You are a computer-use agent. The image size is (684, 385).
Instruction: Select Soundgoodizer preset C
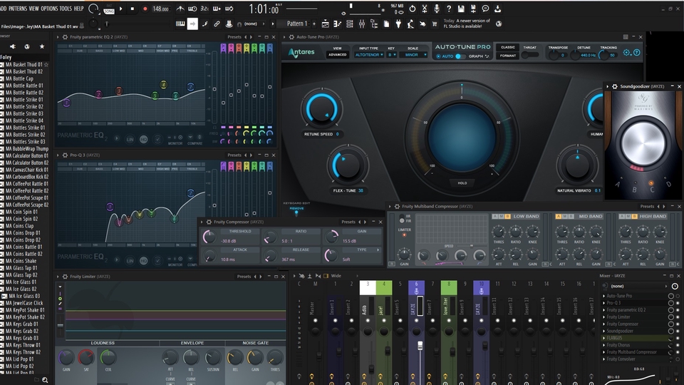click(x=652, y=188)
